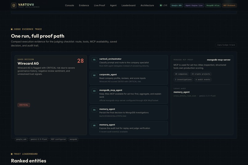Click 'official mongodb-mcp-server configured through ADK McpToolset' line
The width and height of the screenshot is (248, 165).
(129, 100)
